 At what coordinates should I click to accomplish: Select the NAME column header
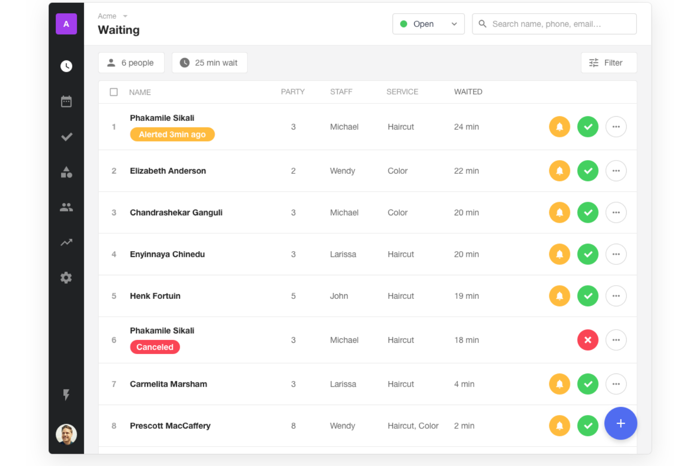(x=140, y=92)
